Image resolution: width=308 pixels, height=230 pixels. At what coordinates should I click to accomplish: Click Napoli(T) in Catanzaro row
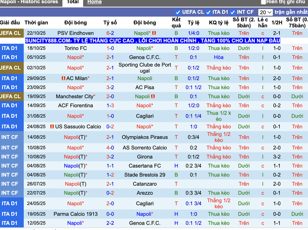76,184
